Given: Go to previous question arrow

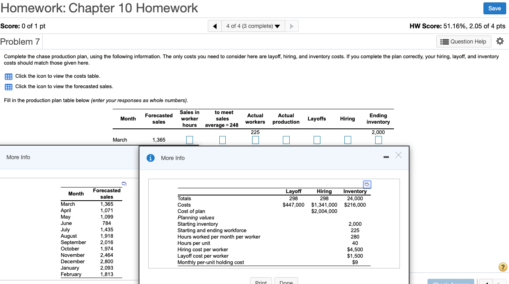Looking at the screenshot, I should point(215,26).
